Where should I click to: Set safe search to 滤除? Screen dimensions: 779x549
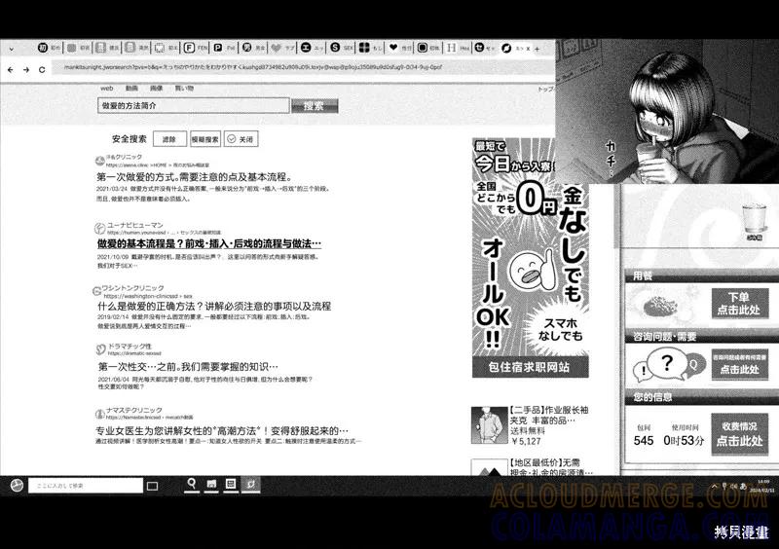169,139
